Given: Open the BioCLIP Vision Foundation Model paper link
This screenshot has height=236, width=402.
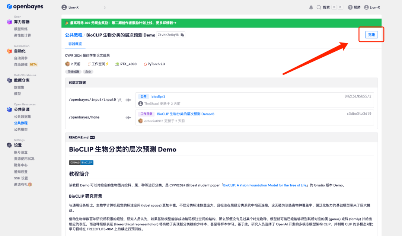Looking at the screenshot, I should coord(265,185).
